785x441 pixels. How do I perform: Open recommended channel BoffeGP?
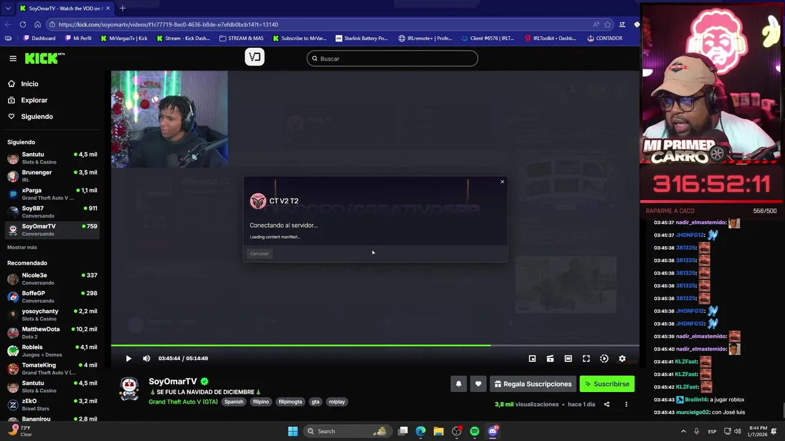(x=53, y=296)
